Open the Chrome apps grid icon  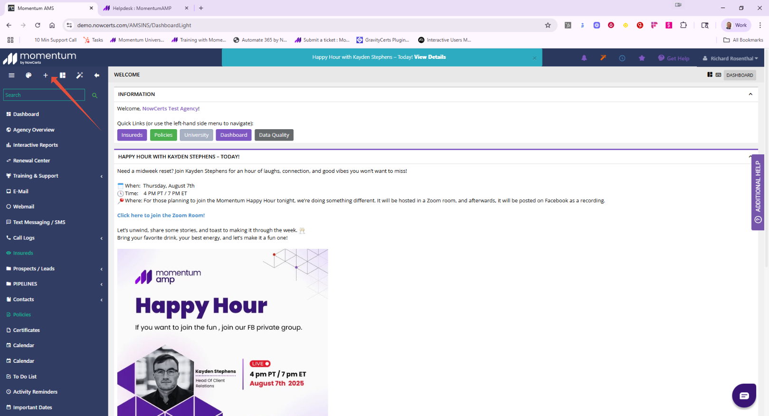[10, 40]
